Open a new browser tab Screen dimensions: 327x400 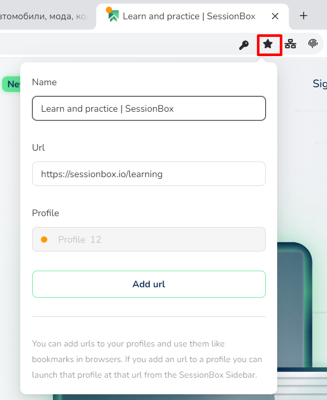(303, 16)
